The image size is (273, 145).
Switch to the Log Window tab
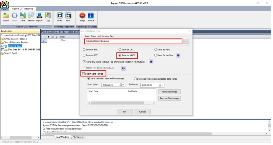pyautogui.click(x=62, y=137)
